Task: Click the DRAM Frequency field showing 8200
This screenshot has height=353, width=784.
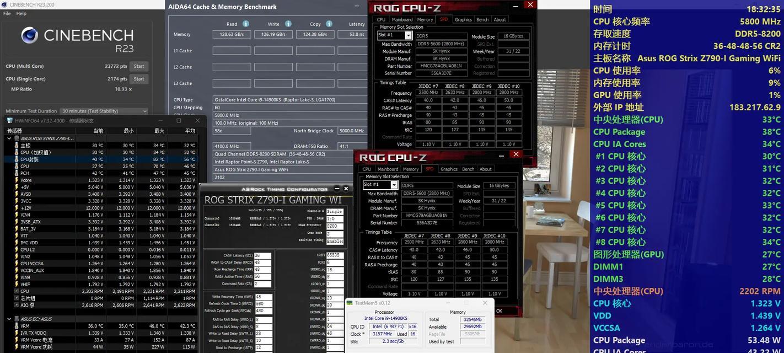Action: pos(335,226)
